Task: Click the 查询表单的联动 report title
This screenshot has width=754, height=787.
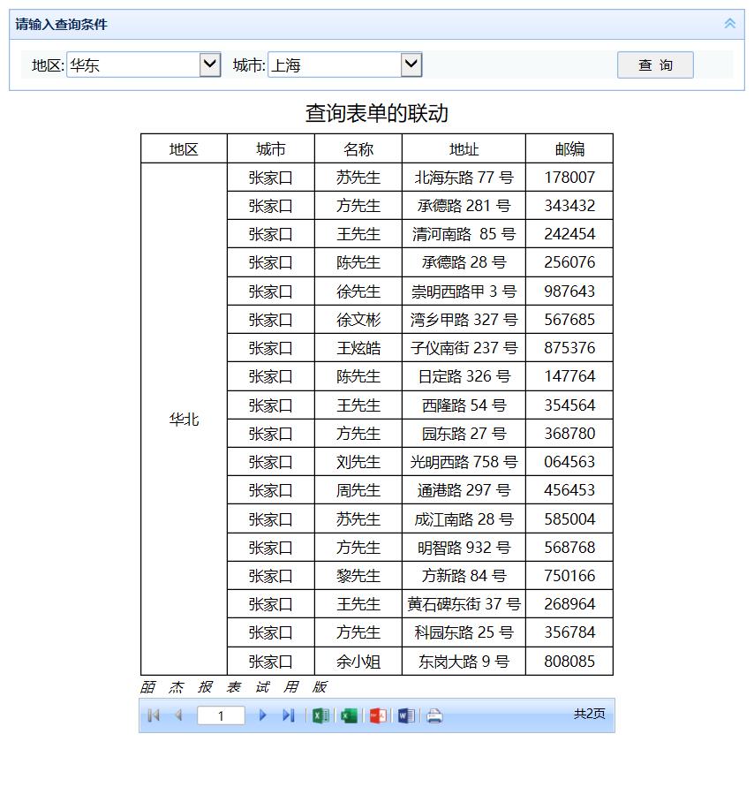Action: pyautogui.click(x=377, y=113)
